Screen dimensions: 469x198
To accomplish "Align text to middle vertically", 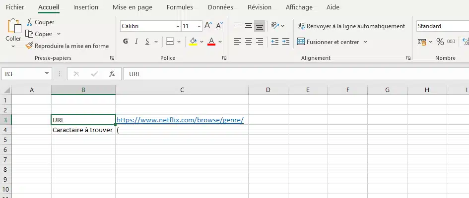I will point(249,26).
